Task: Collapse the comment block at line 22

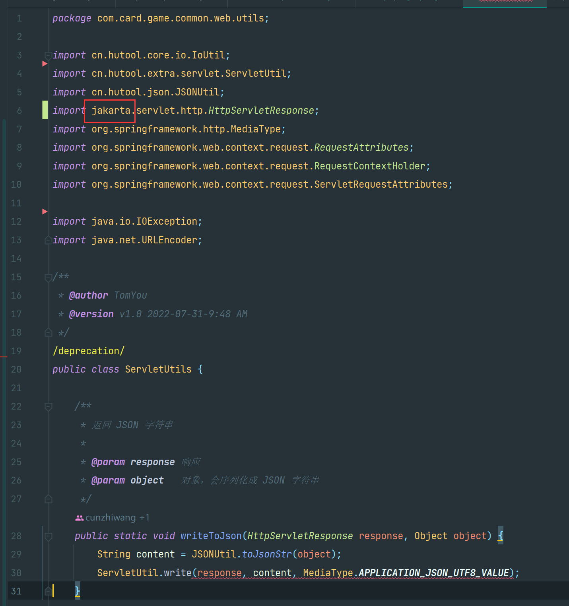Action: click(48, 406)
